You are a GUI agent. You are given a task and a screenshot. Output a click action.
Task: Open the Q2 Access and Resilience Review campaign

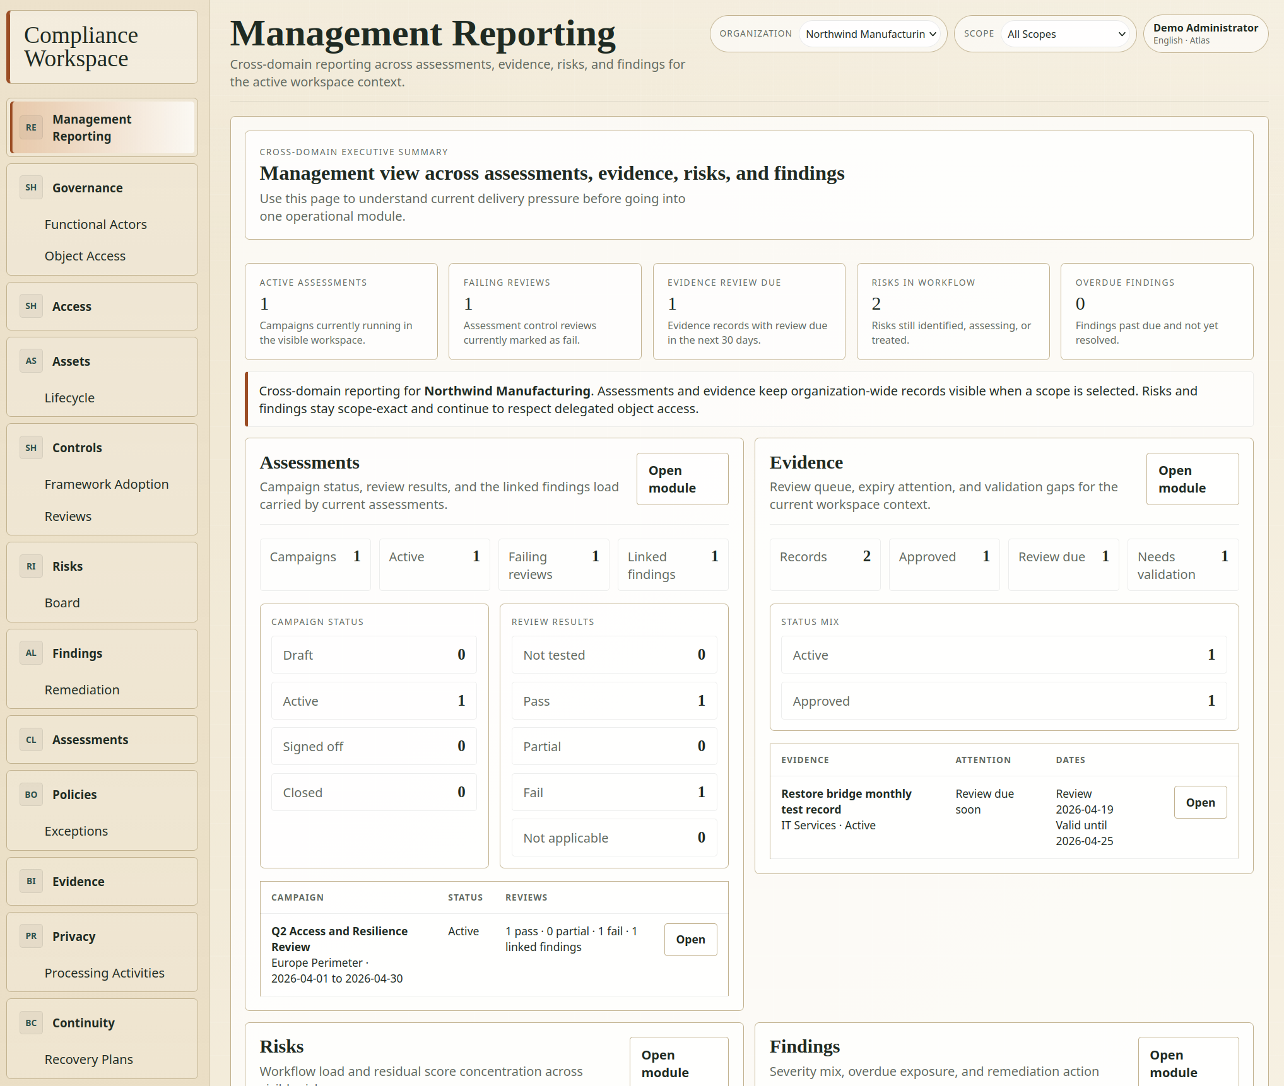point(690,940)
